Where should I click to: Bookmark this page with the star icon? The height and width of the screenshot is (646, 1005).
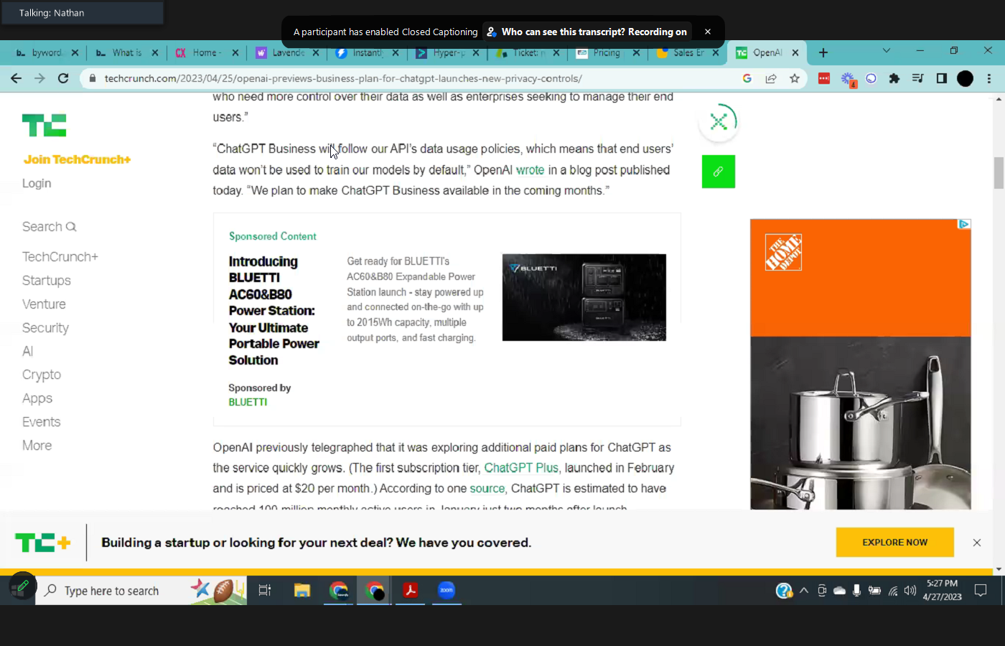pyautogui.click(x=794, y=78)
